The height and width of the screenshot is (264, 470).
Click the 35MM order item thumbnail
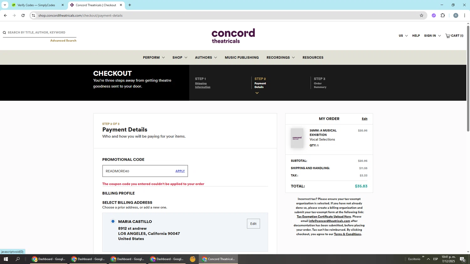[x=297, y=138]
